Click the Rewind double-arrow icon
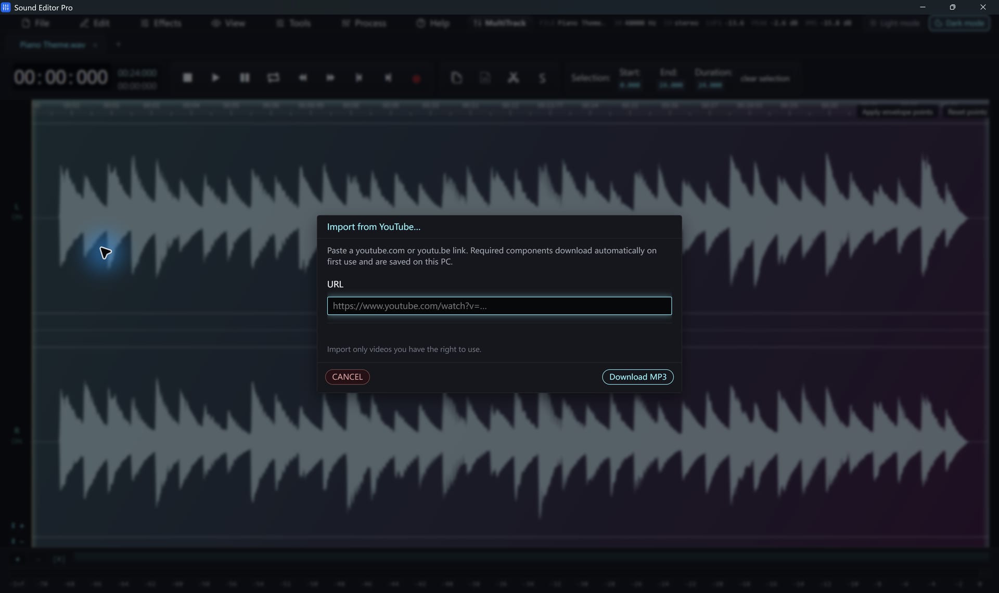999x593 pixels. [x=303, y=78]
